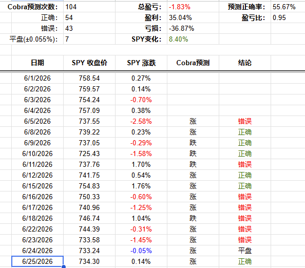Select closing price 758.54
The width and height of the screenshot is (305, 268).
point(89,78)
